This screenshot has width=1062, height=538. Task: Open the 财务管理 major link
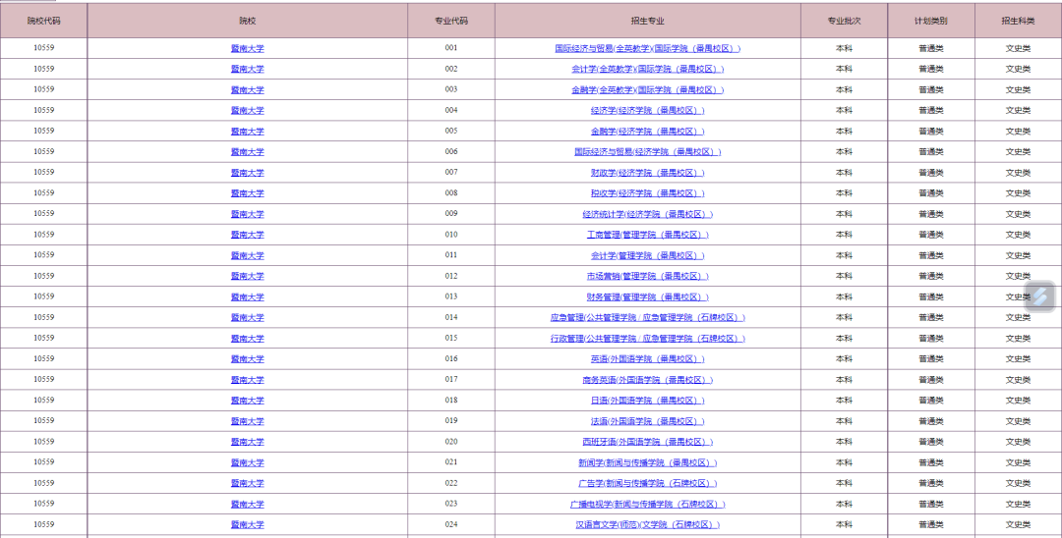click(647, 296)
